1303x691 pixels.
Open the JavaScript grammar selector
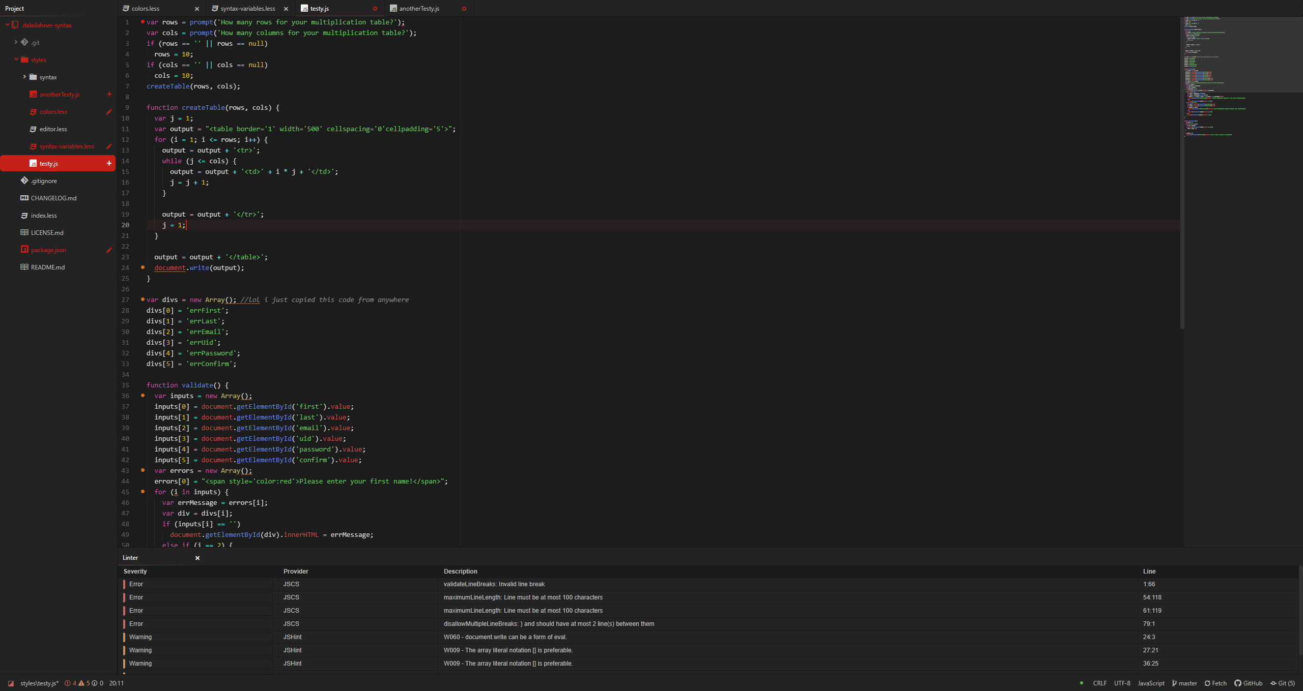tap(1151, 683)
